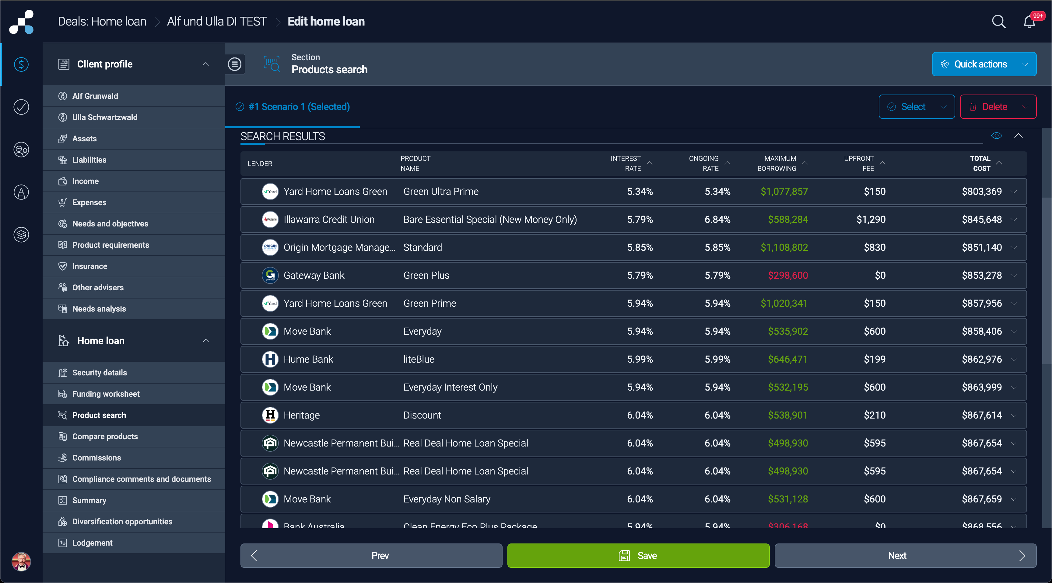
Task: Open Needs and objectives item
Action: pos(134,224)
